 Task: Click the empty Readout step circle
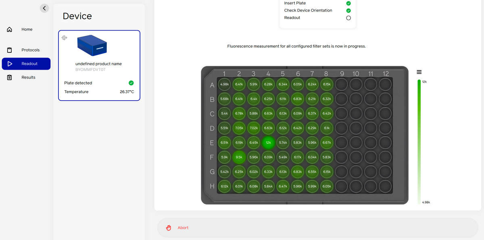(348, 18)
